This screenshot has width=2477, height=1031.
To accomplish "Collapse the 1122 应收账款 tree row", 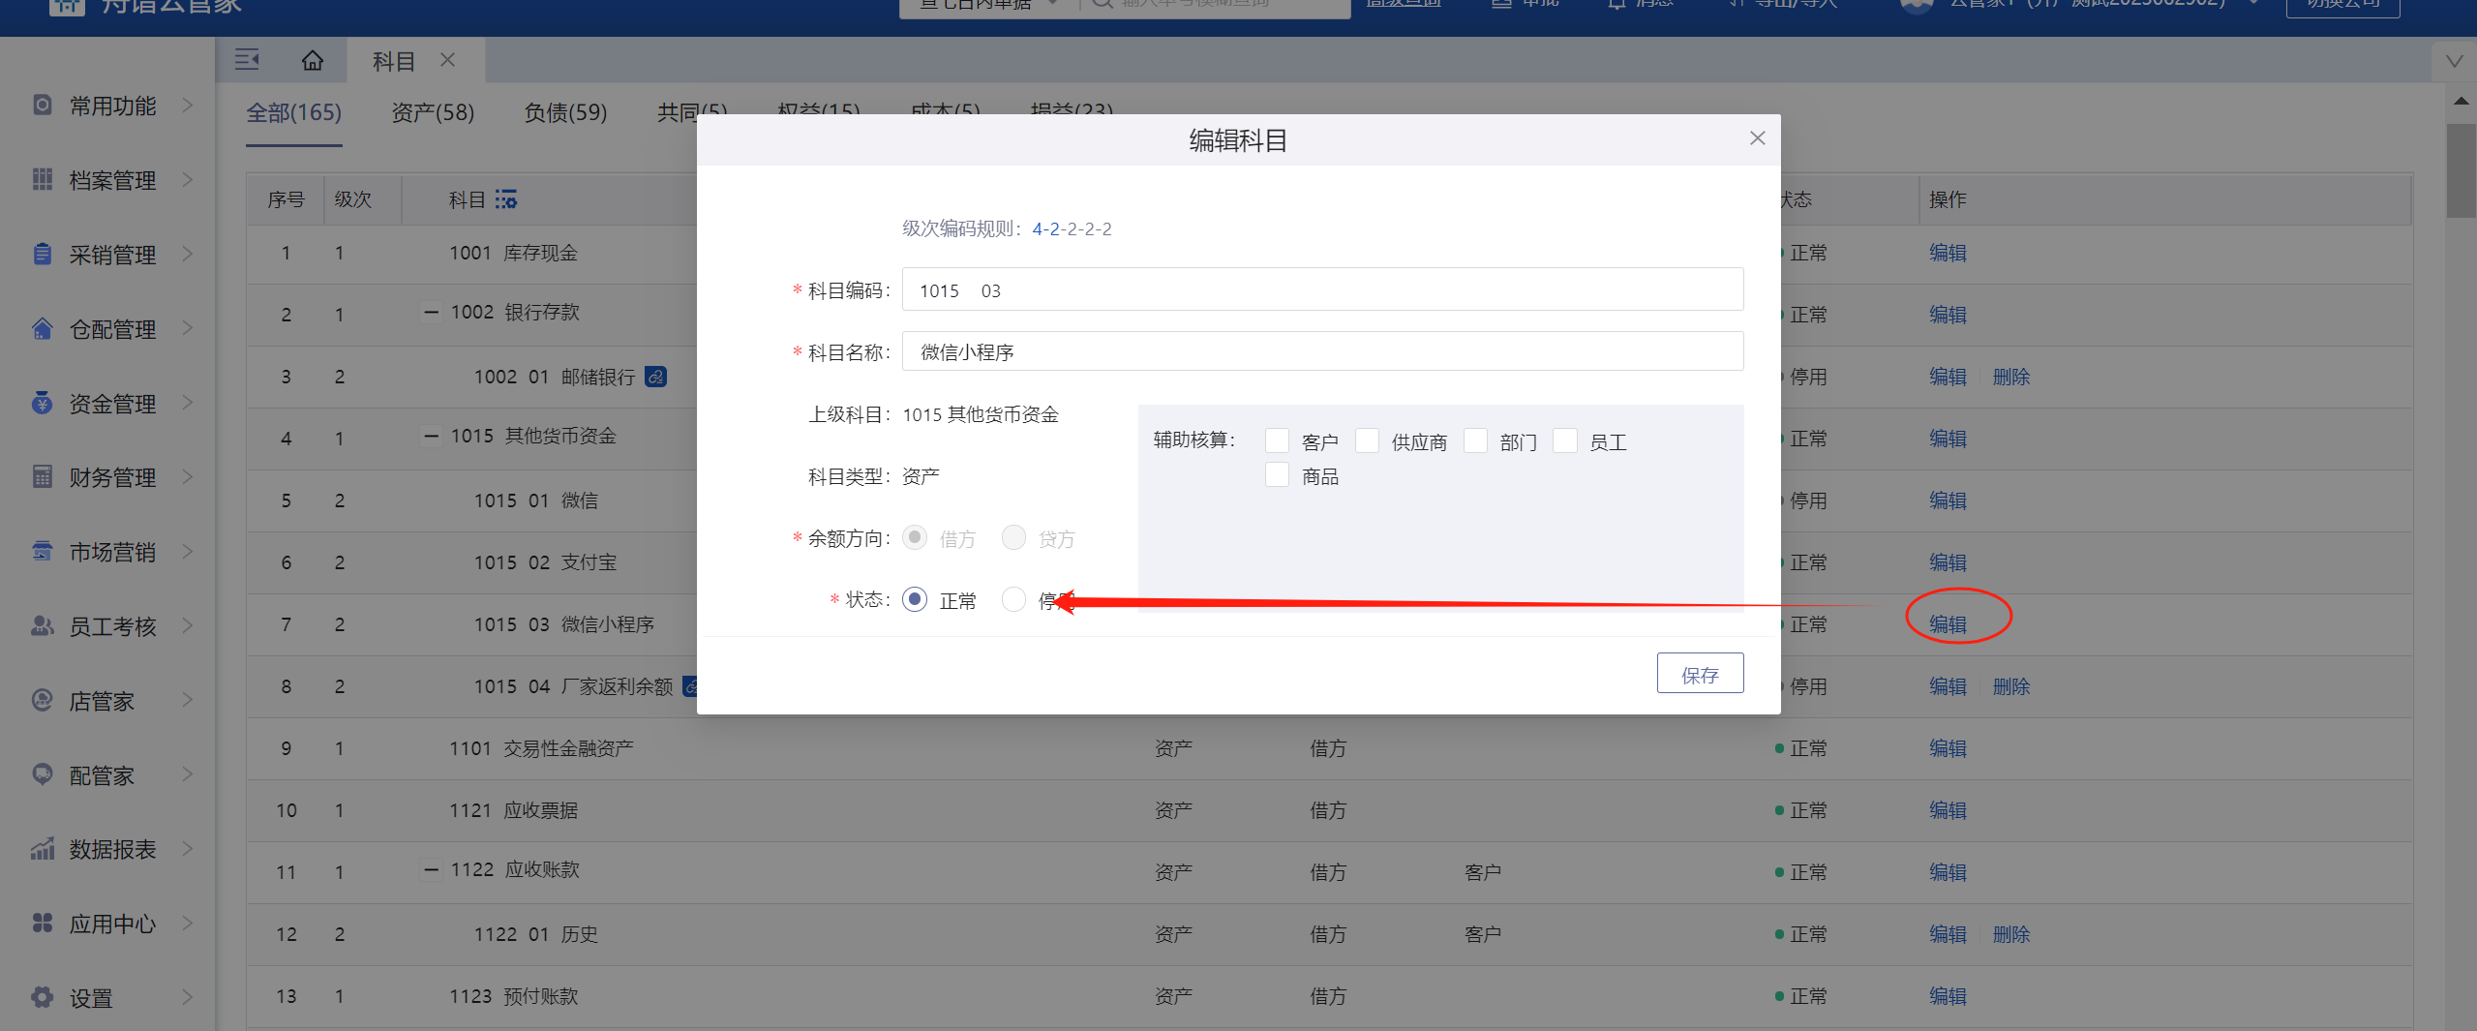I will click(x=432, y=870).
